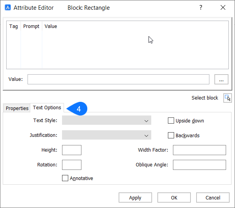Focus the Height input box

click(x=72, y=150)
